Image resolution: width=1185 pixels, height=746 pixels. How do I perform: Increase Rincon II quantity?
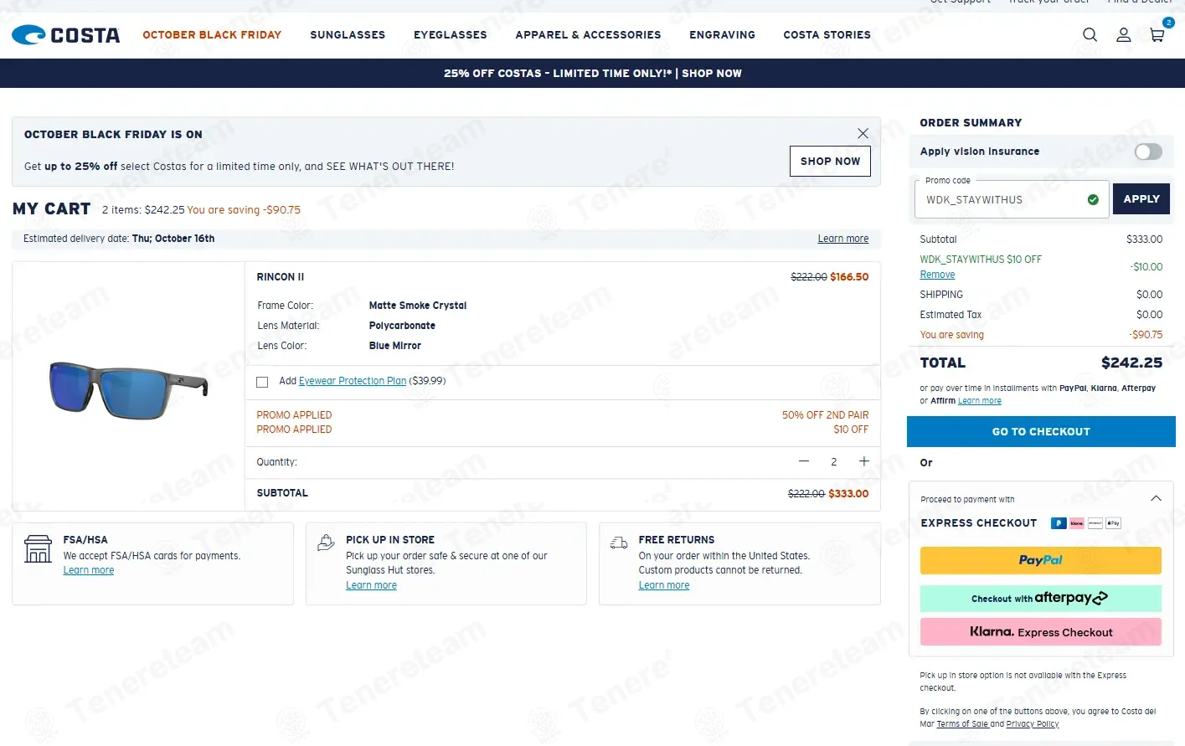click(864, 461)
